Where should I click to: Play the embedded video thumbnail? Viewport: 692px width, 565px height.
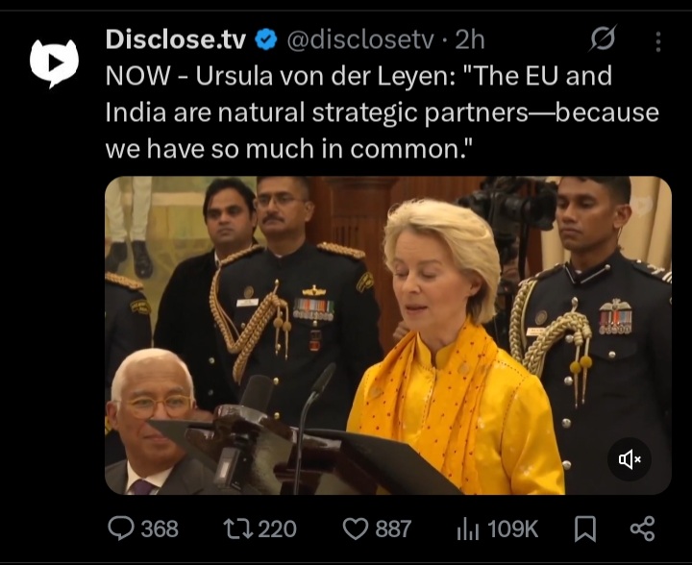point(388,335)
